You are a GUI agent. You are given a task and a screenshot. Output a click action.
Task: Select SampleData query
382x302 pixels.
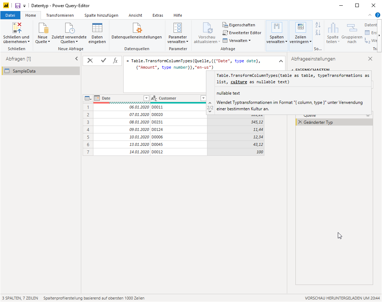(x=41, y=71)
